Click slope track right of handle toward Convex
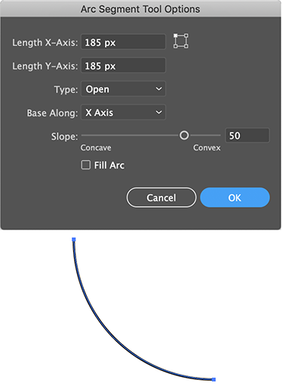 click(x=205, y=135)
